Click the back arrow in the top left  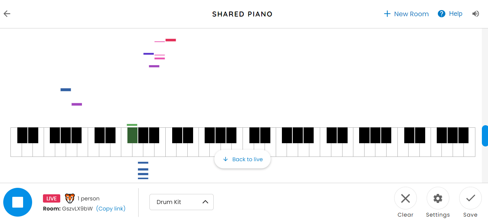point(7,14)
